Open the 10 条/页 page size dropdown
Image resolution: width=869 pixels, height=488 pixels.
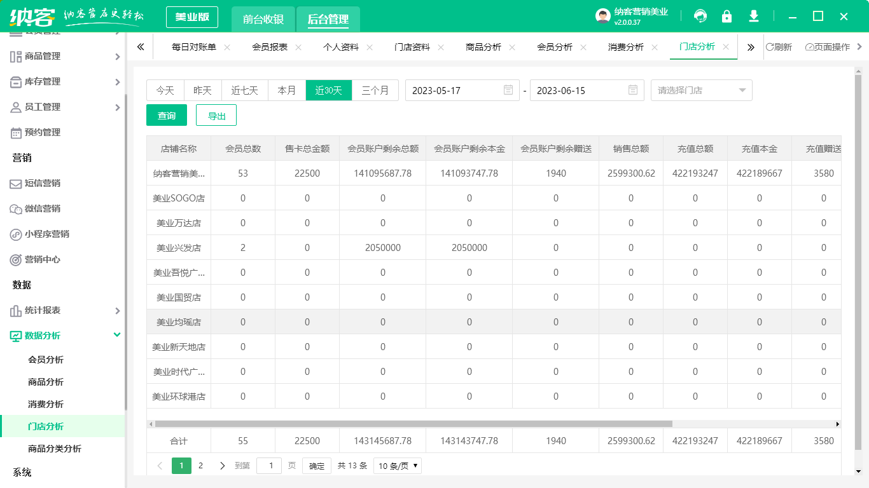398,466
